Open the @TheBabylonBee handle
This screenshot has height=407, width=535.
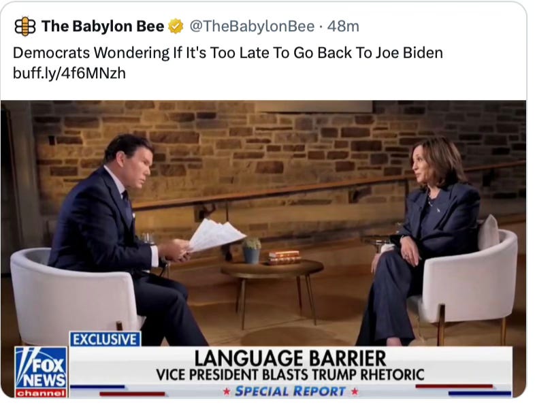[252, 27]
